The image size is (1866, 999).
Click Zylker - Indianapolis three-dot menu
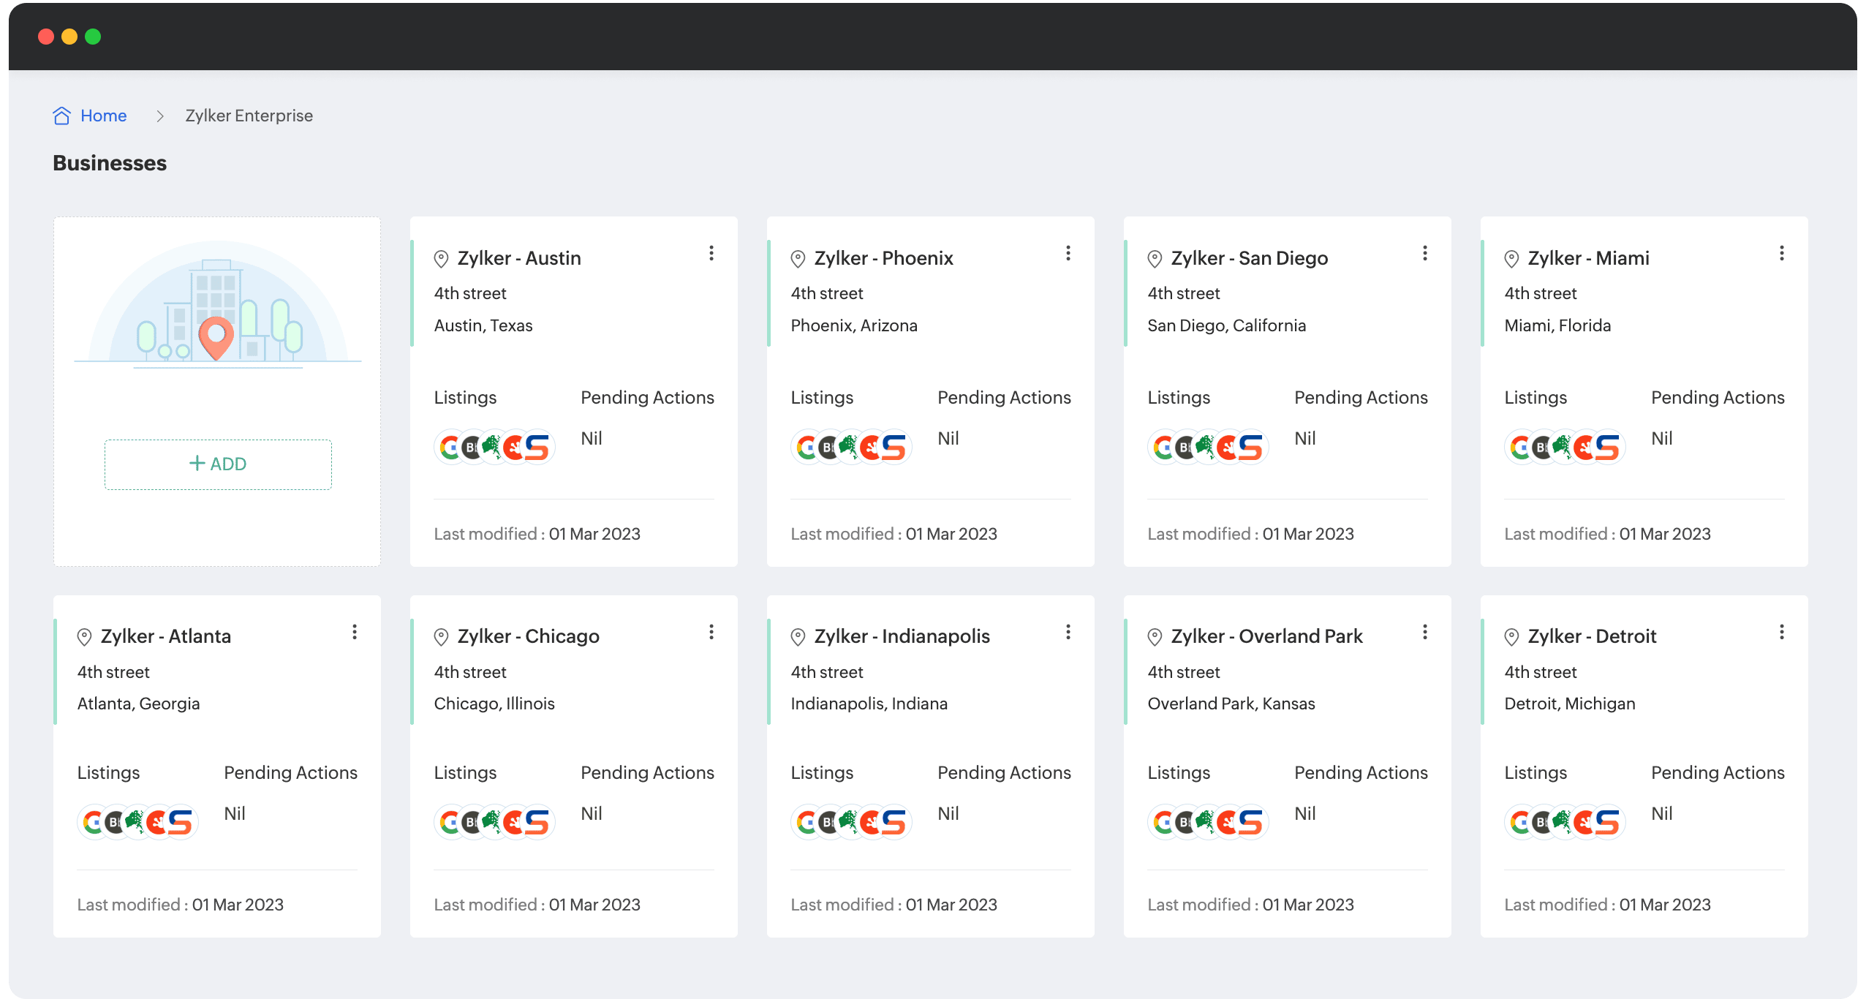(1068, 632)
